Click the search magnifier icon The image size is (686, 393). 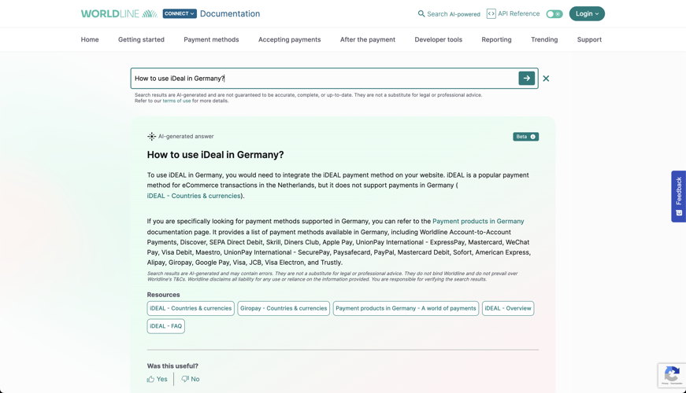coord(421,13)
